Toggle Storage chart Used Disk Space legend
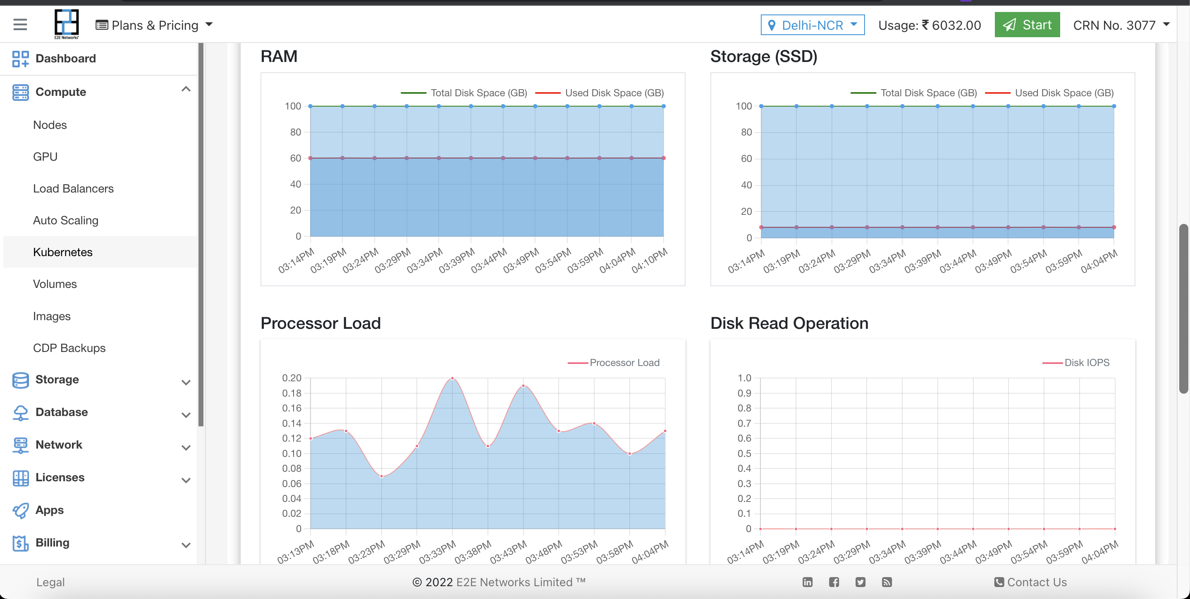The width and height of the screenshot is (1190, 599). click(x=1049, y=93)
